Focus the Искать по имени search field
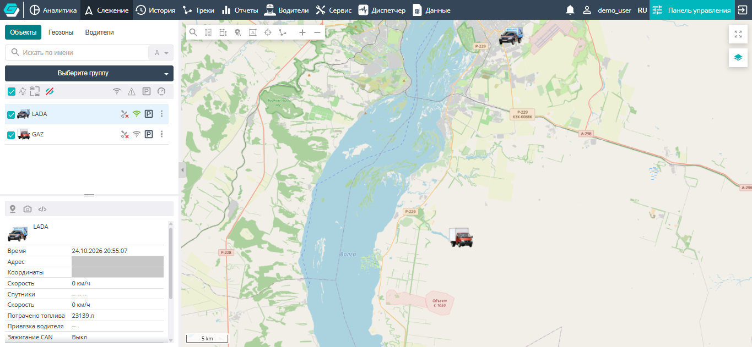 pos(77,53)
